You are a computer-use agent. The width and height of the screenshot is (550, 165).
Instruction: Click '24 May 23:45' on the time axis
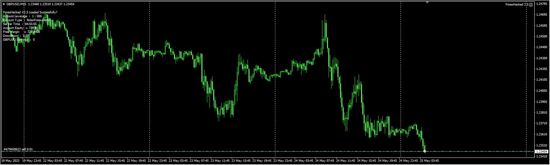tap(408, 161)
